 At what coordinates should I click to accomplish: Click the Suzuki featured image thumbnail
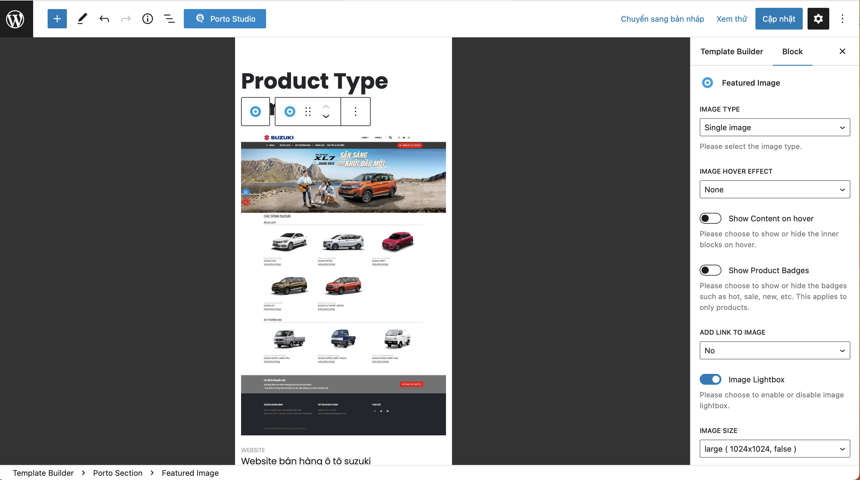point(343,284)
